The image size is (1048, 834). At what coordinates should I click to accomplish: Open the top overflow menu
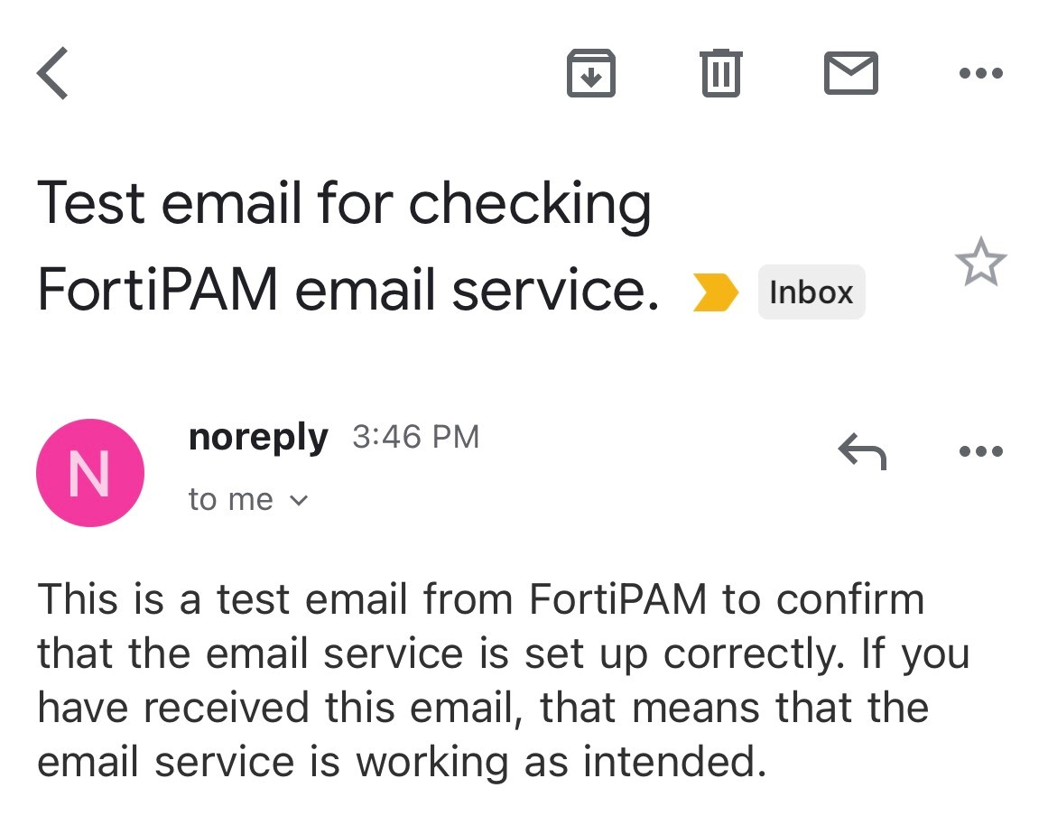tap(981, 73)
